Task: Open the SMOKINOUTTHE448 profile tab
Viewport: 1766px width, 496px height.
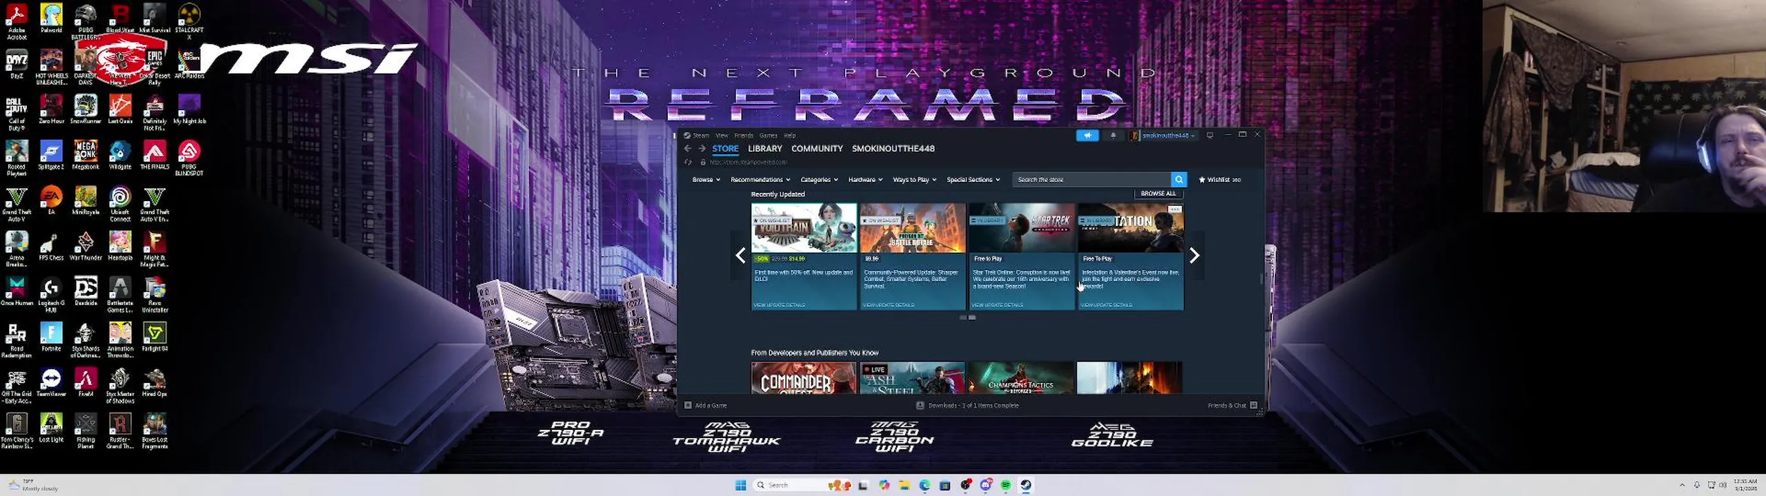Action: pos(893,149)
